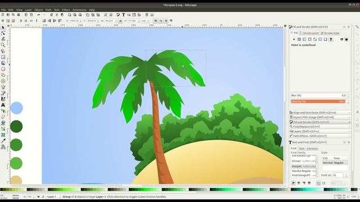The width and height of the screenshot is (360, 202).
Task: Expand Find/Replace panel
Action: click(320, 127)
